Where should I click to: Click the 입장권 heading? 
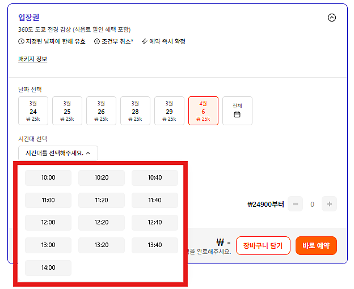pyautogui.click(x=29, y=18)
